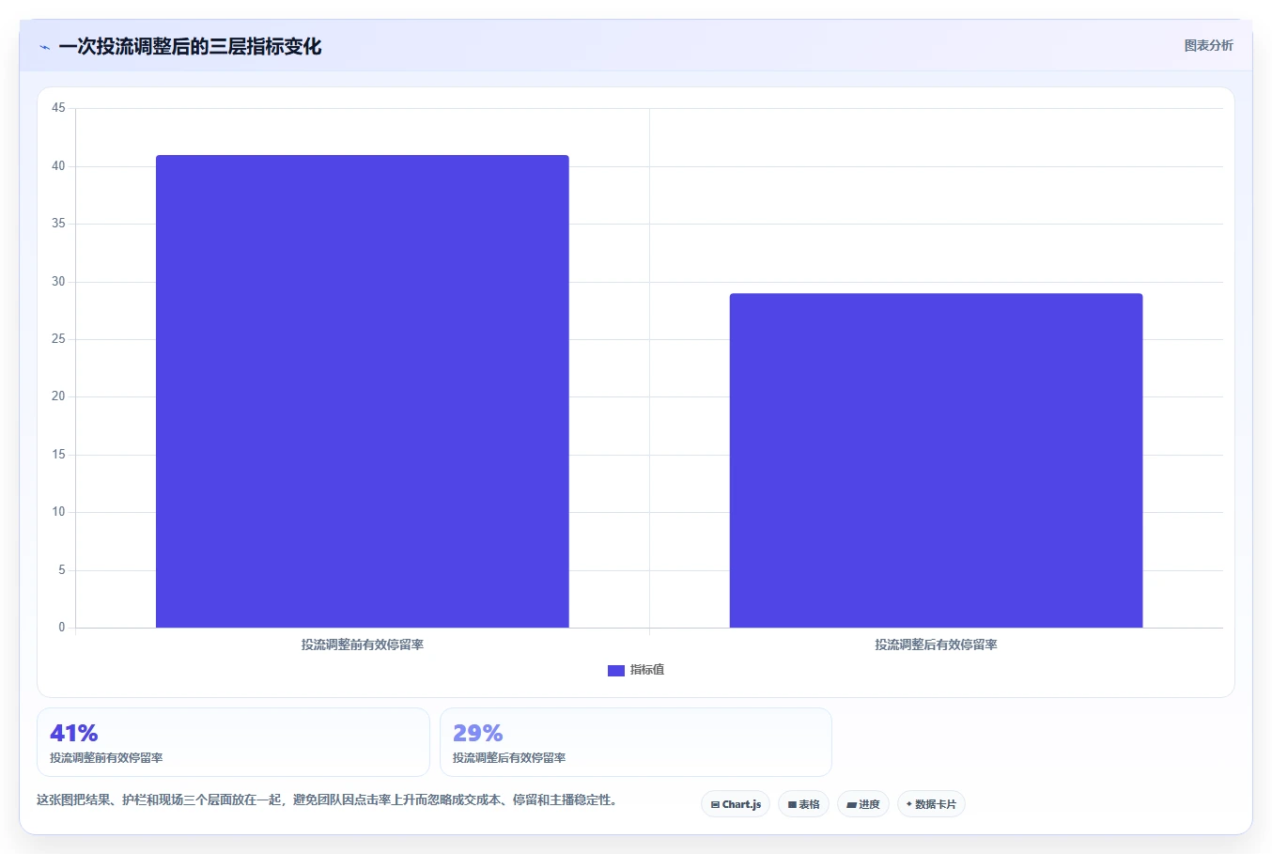1272x854 pixels.
Task: Select the 进度 tag chip
Action: [x=863, y=804]
